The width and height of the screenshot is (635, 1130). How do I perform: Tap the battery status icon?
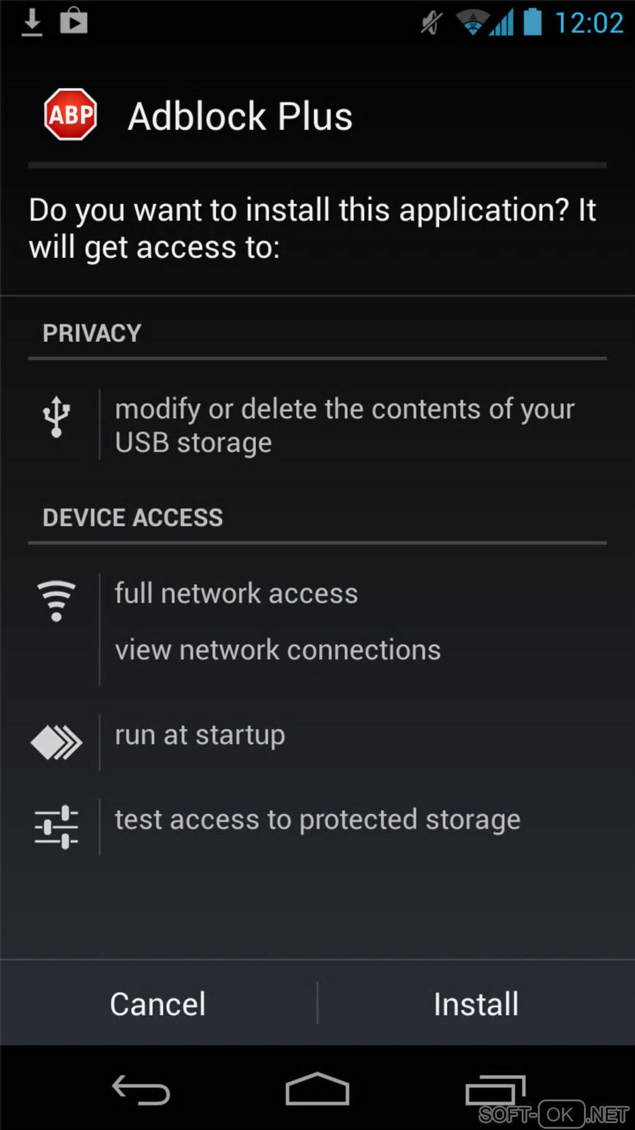(532, 22)
